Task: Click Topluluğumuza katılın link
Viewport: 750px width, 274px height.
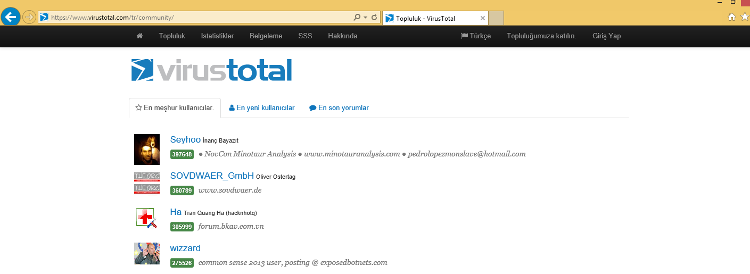Action: [x=541, y=36]
